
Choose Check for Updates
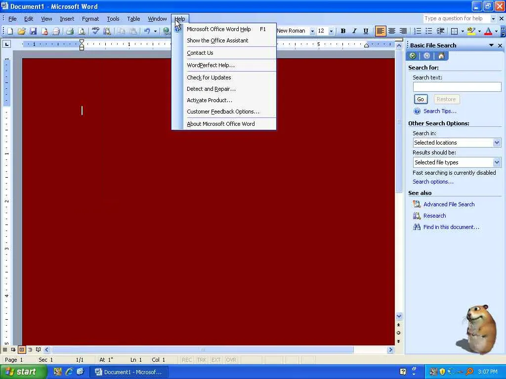click(224, 77)
